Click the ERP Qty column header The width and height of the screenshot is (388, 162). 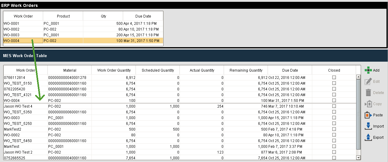pyautogui.click(x=103, y=16)
